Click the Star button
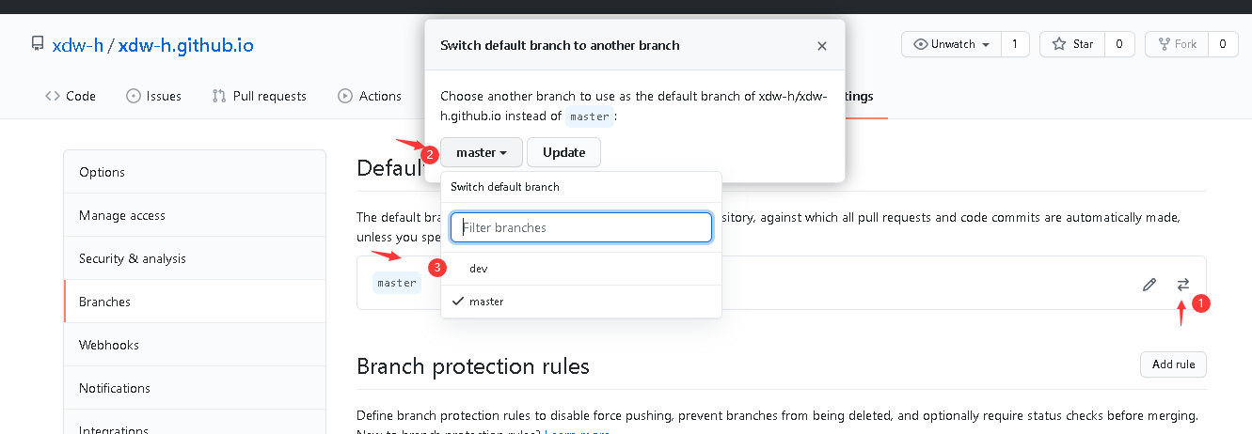The height and width of the screenshot is (434, 1252). pos(1072,44)
